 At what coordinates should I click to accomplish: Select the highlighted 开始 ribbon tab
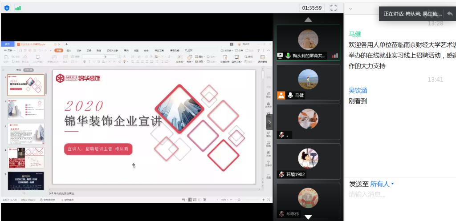pos(59,51)
